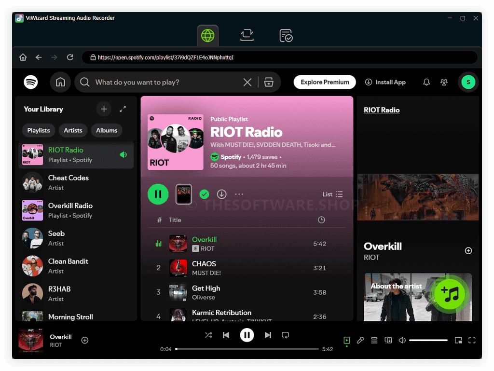
Task: Click Install App
Action: tap(385, 82)
